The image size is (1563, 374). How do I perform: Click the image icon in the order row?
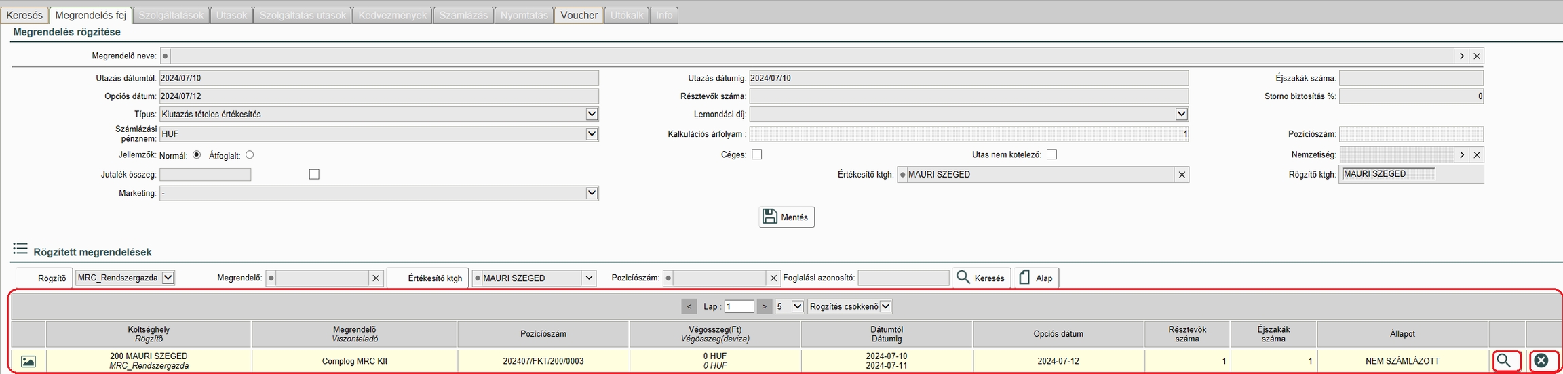click(28, 361)
